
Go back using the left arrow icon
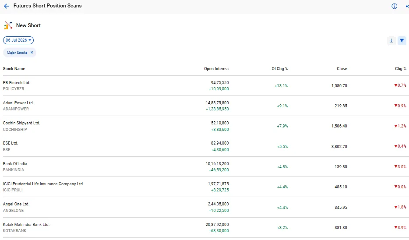(x=7, y=6)
